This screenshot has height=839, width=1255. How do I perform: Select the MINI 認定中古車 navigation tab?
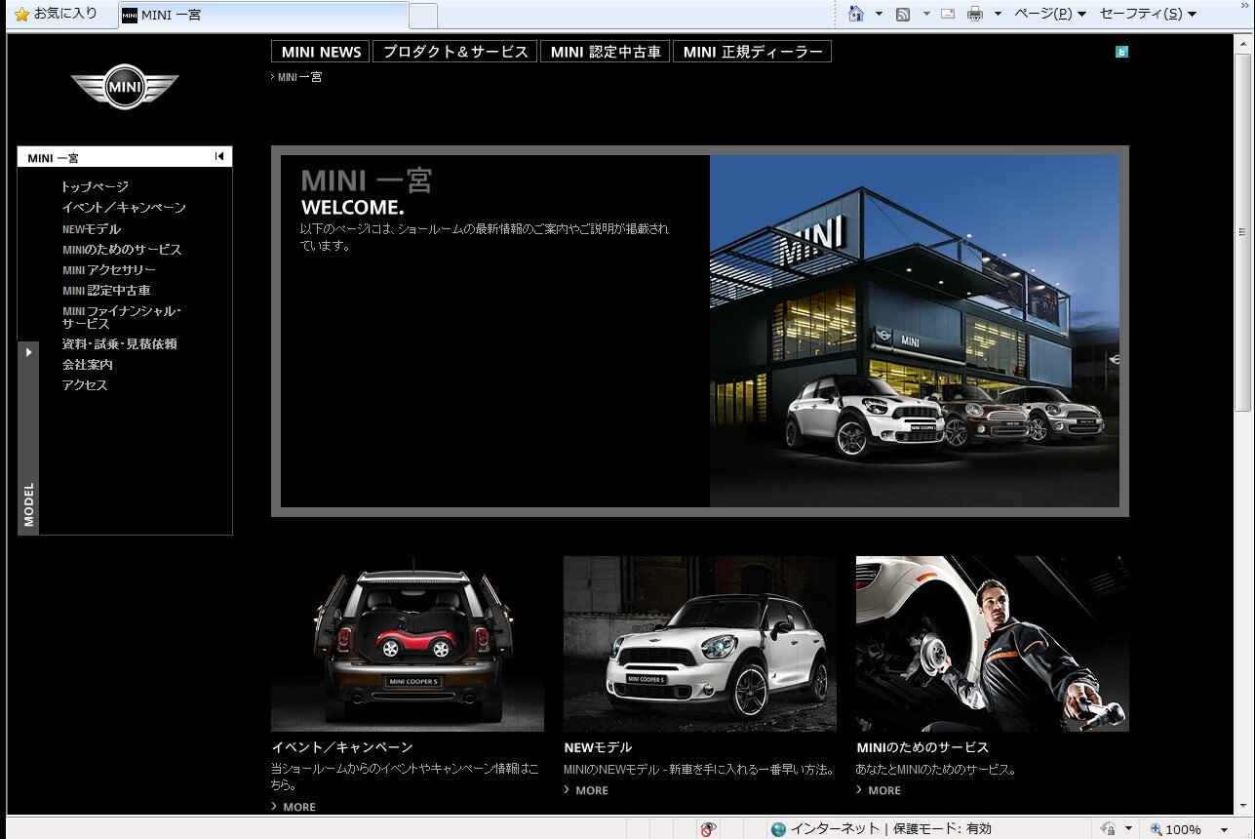tap(605, 52)
